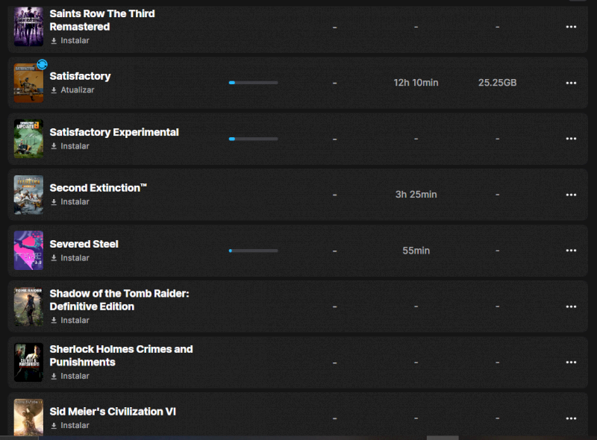Open three-dot menu for Second Extinction
Screen dimensions: 597x440
(571, 195)
